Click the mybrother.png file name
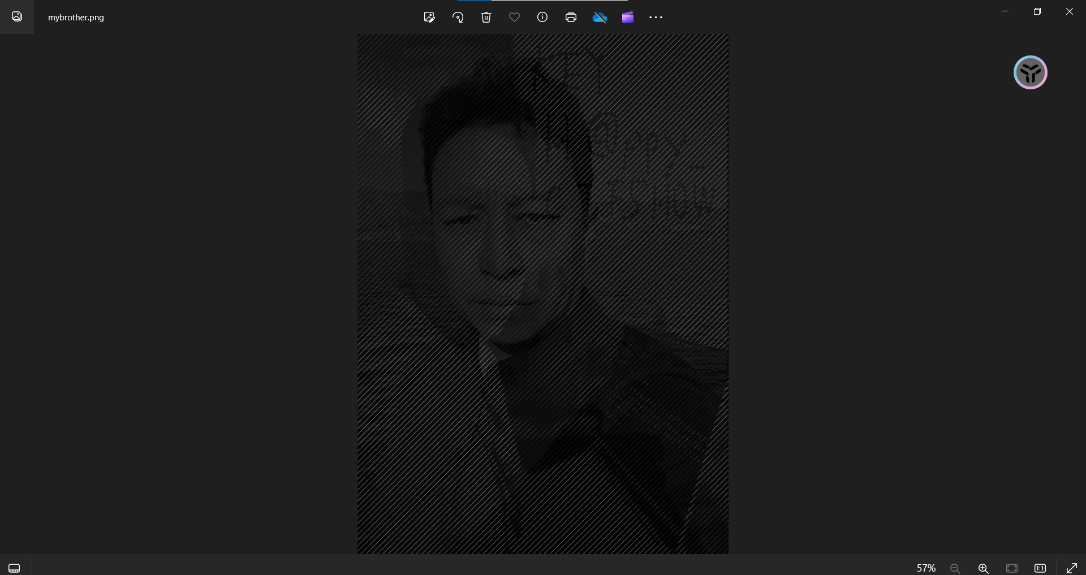This screenshot has height=575, width=1086. coord(76,18)
